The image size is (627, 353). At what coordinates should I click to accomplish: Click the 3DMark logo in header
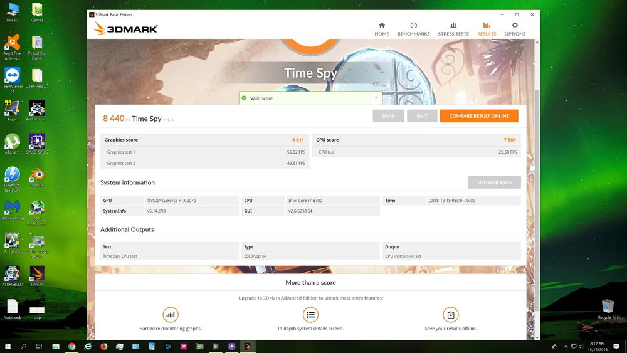click(125, 29)
